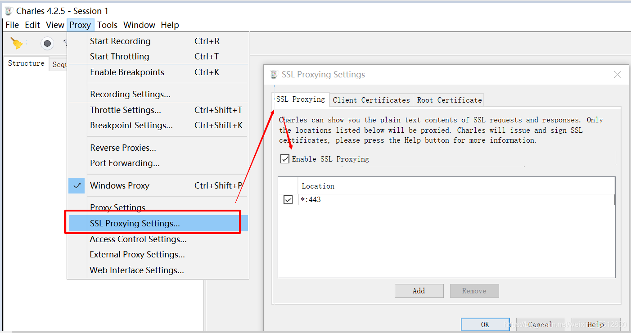Open Recording Settings... menu entry
Image resolution: width=631 pixels, height=333 pixels.
(x=158, y=94)
